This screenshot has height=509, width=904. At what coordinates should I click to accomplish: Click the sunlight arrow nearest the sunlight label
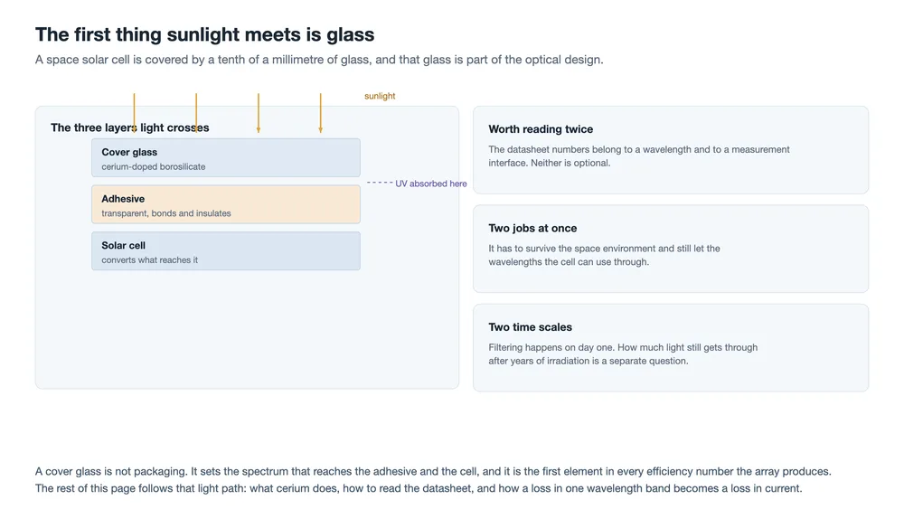coord(321,113)
